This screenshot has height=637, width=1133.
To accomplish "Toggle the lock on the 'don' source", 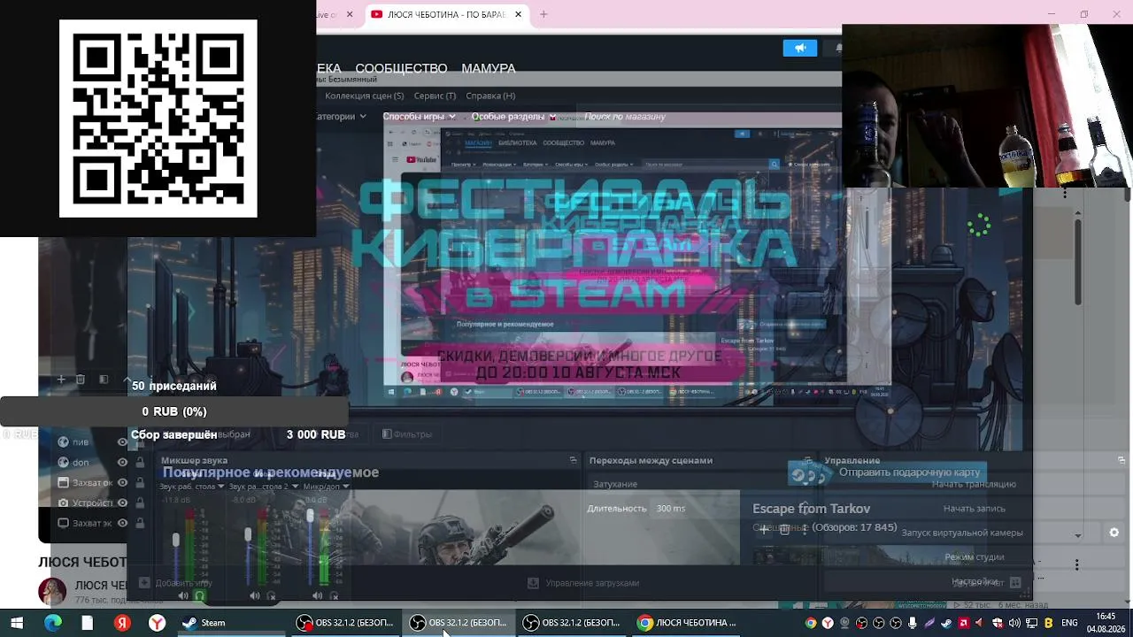I will click(140, 462).
